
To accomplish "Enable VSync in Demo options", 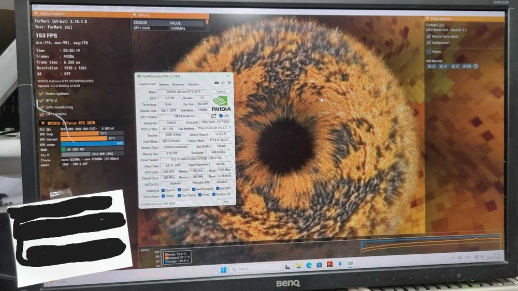I will coord(428,51).
